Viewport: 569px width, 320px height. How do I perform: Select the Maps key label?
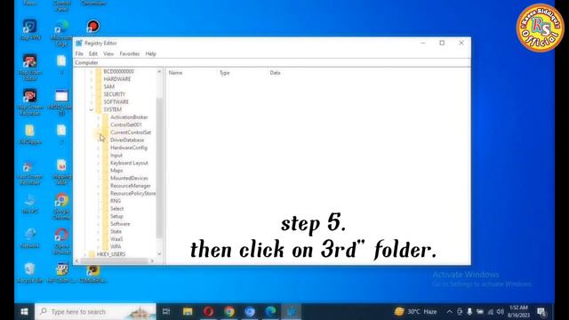pyautogui.click(x=116, y=171)
